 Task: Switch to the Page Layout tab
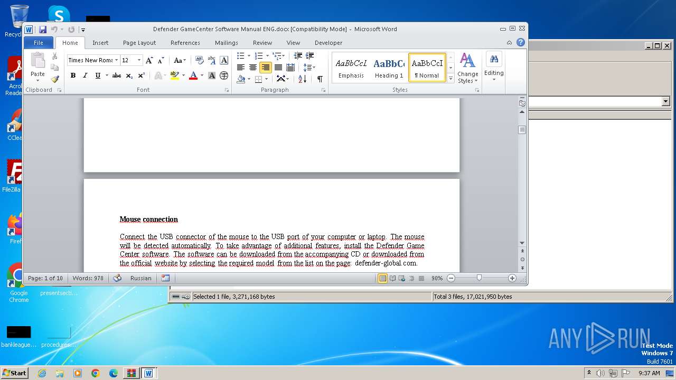pos(139,43)
